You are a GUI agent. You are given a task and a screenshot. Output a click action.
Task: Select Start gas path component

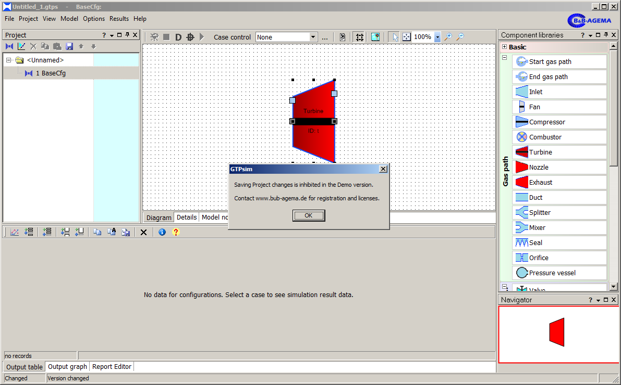click(559, 62)
